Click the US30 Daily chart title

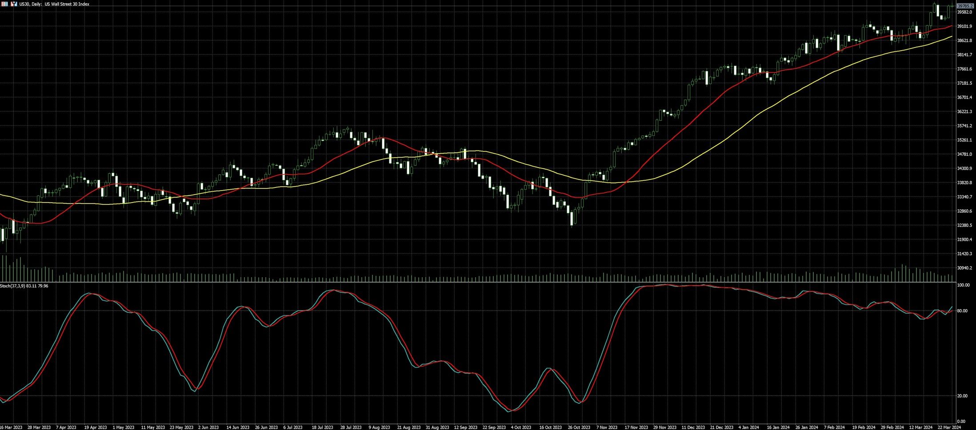click(54, 4)
